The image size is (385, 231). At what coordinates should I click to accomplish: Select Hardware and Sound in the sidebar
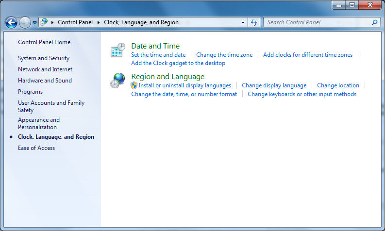pos(45,81)
